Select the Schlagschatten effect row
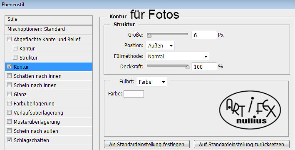Screen dimensions: 295x150 (x=49, y=140)
